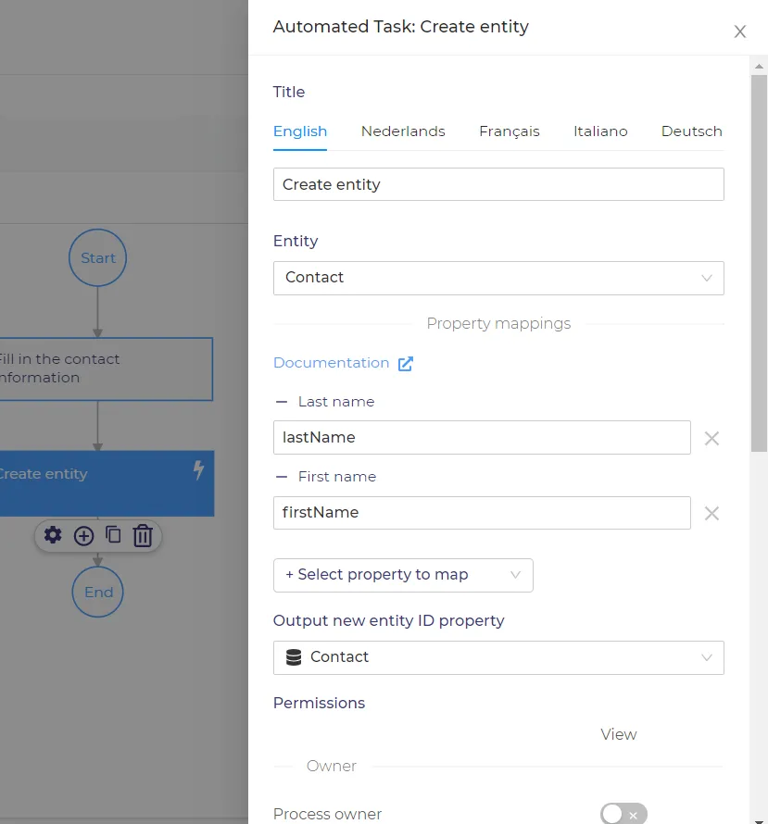This screenshot has height=824, width=768.
Task: Open Documentation external link icon
Action: point(405,364)
